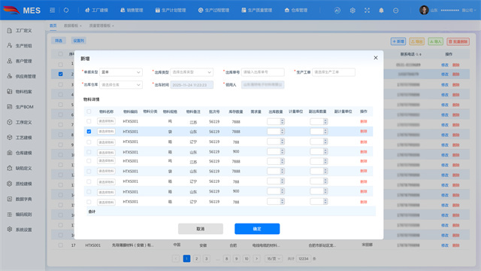The image size is (481, 271).
Task: Check the first 箱 山东 900 row checkbox
Action: click(89, 152)
